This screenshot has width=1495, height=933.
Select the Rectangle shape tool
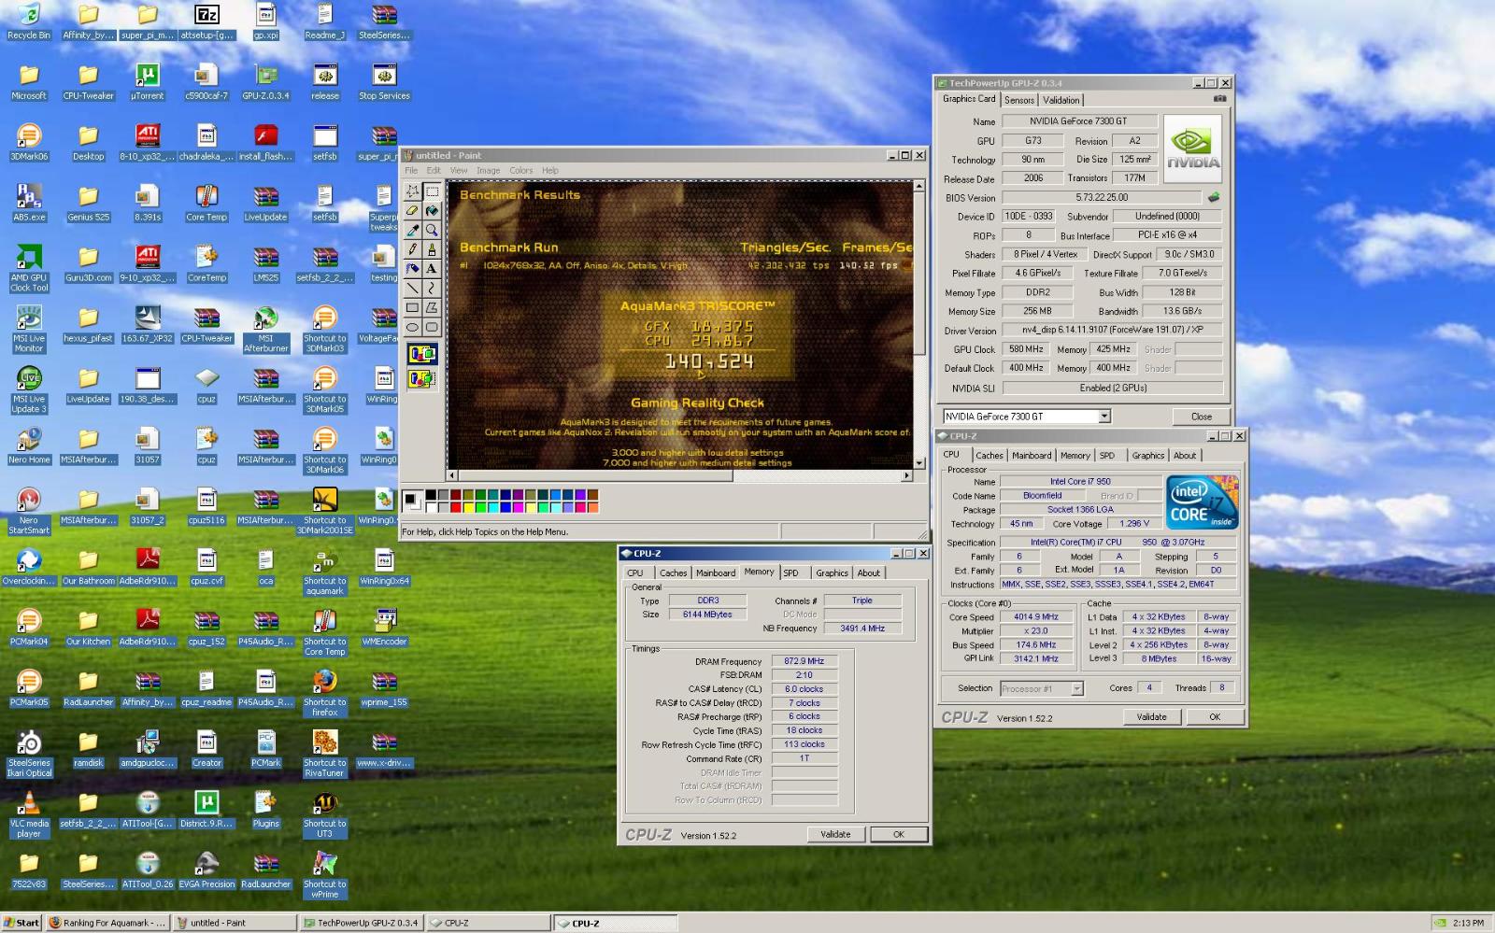pyautogui.click(x=412, y=308)
